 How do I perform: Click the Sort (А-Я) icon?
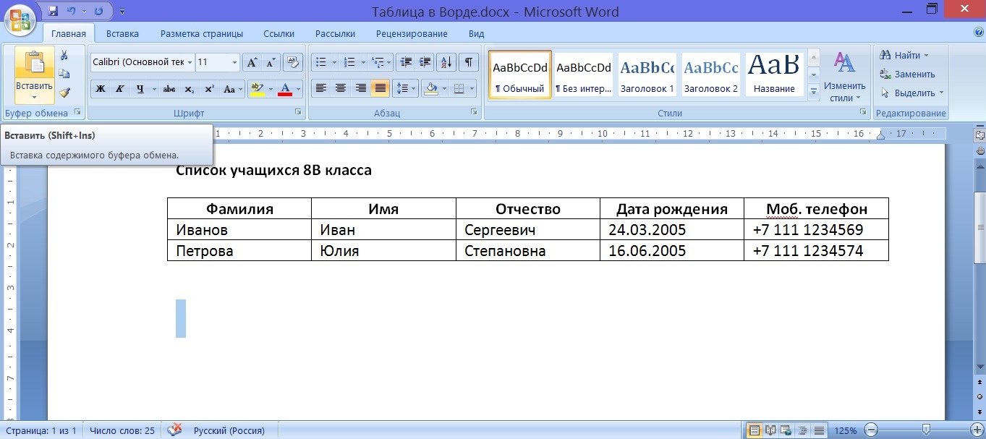tap(446, 62)
